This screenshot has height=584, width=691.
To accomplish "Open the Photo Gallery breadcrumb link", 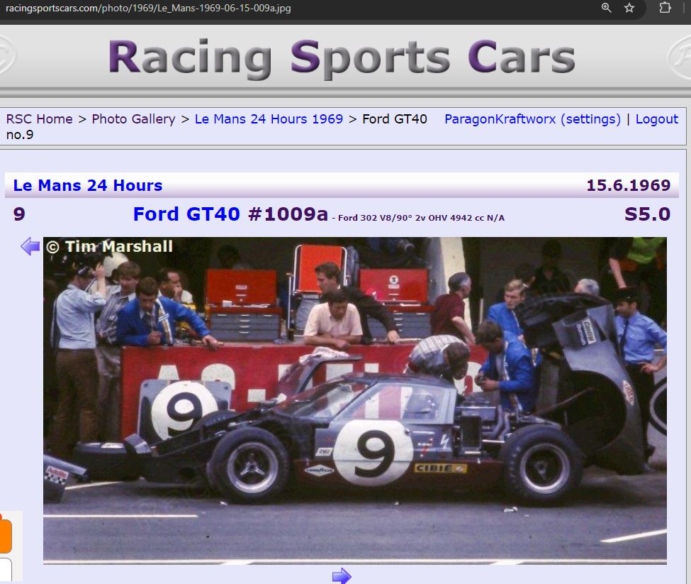I will coord(133,119).
